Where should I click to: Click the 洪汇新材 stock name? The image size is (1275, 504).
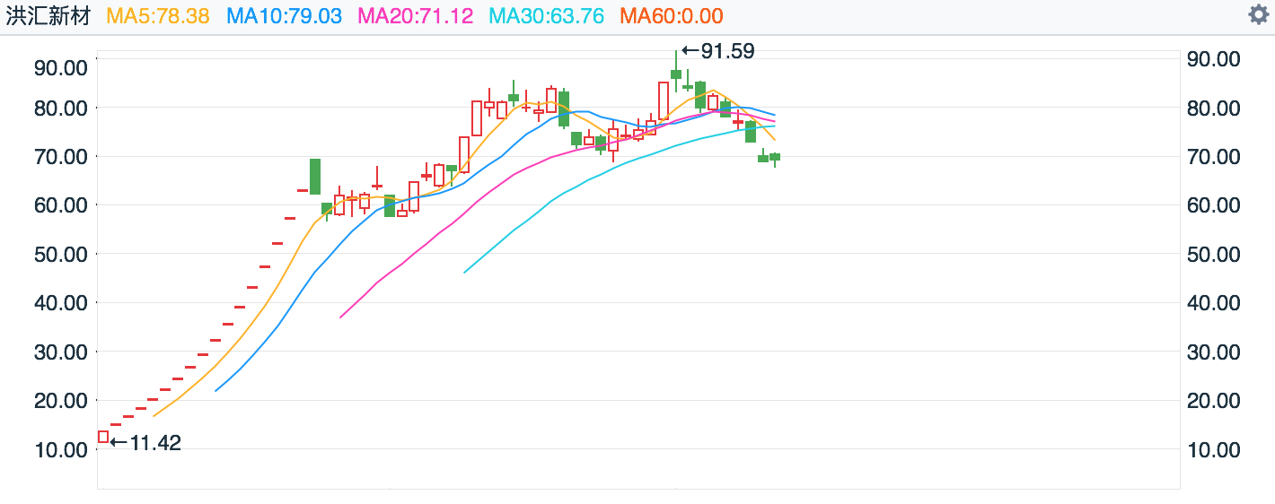48,16
